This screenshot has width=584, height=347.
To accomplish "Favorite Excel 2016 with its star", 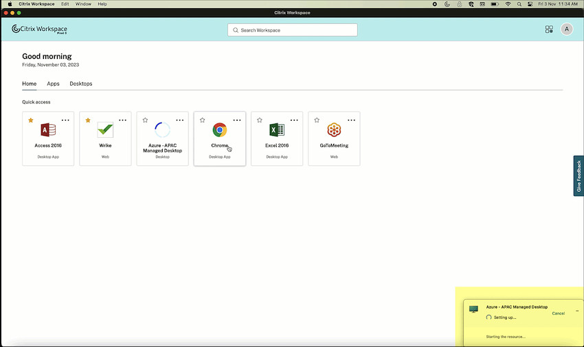I will click(260, 120).
